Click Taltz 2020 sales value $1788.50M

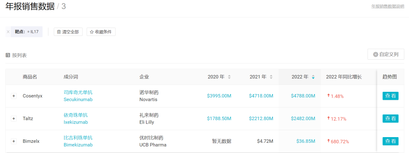tap(219, 119)
